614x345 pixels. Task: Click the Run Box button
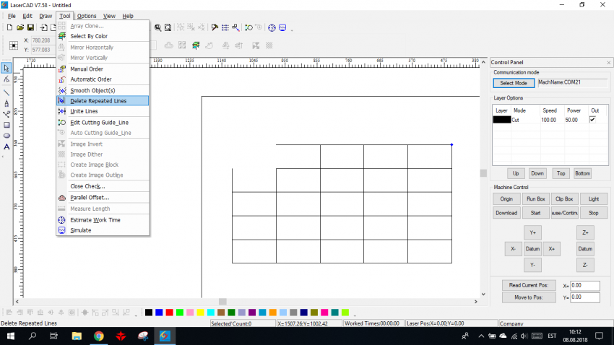[x=536, y=198]
